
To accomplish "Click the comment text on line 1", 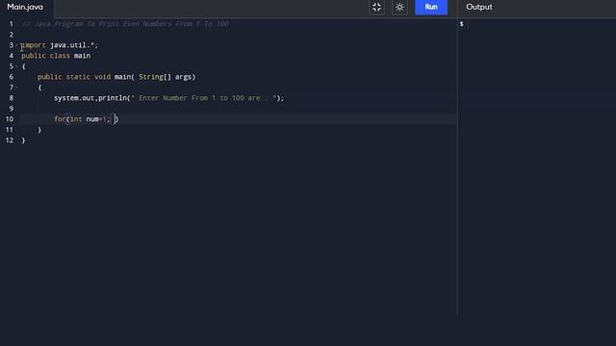I will click(x=125, y=24).
